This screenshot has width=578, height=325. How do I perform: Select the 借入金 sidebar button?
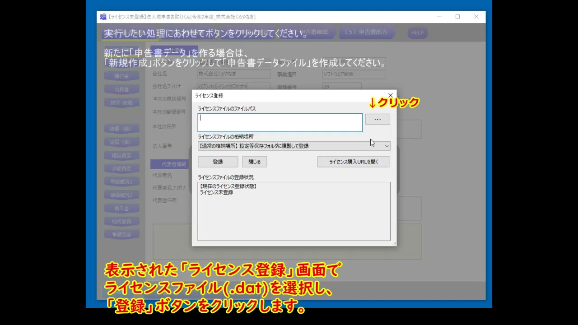121,208
